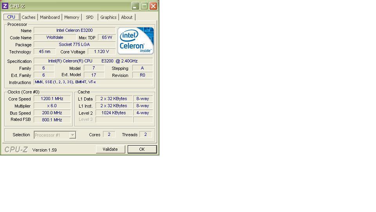Open the SPD tab
This screenshot has width=376, height=212.
click(x=90, y=17)
